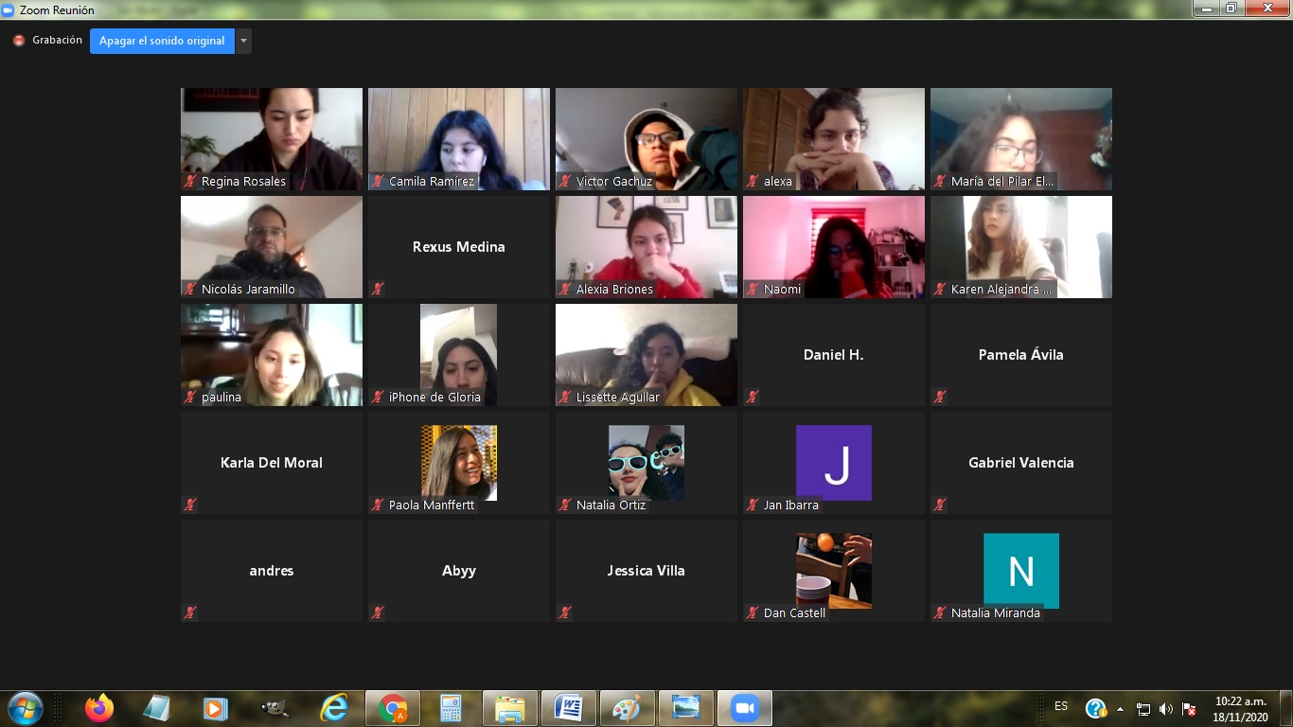This screenshot has width=1293, height=727.
Task: Click the ES language indicator
Action: click(x=1061, y=706)
